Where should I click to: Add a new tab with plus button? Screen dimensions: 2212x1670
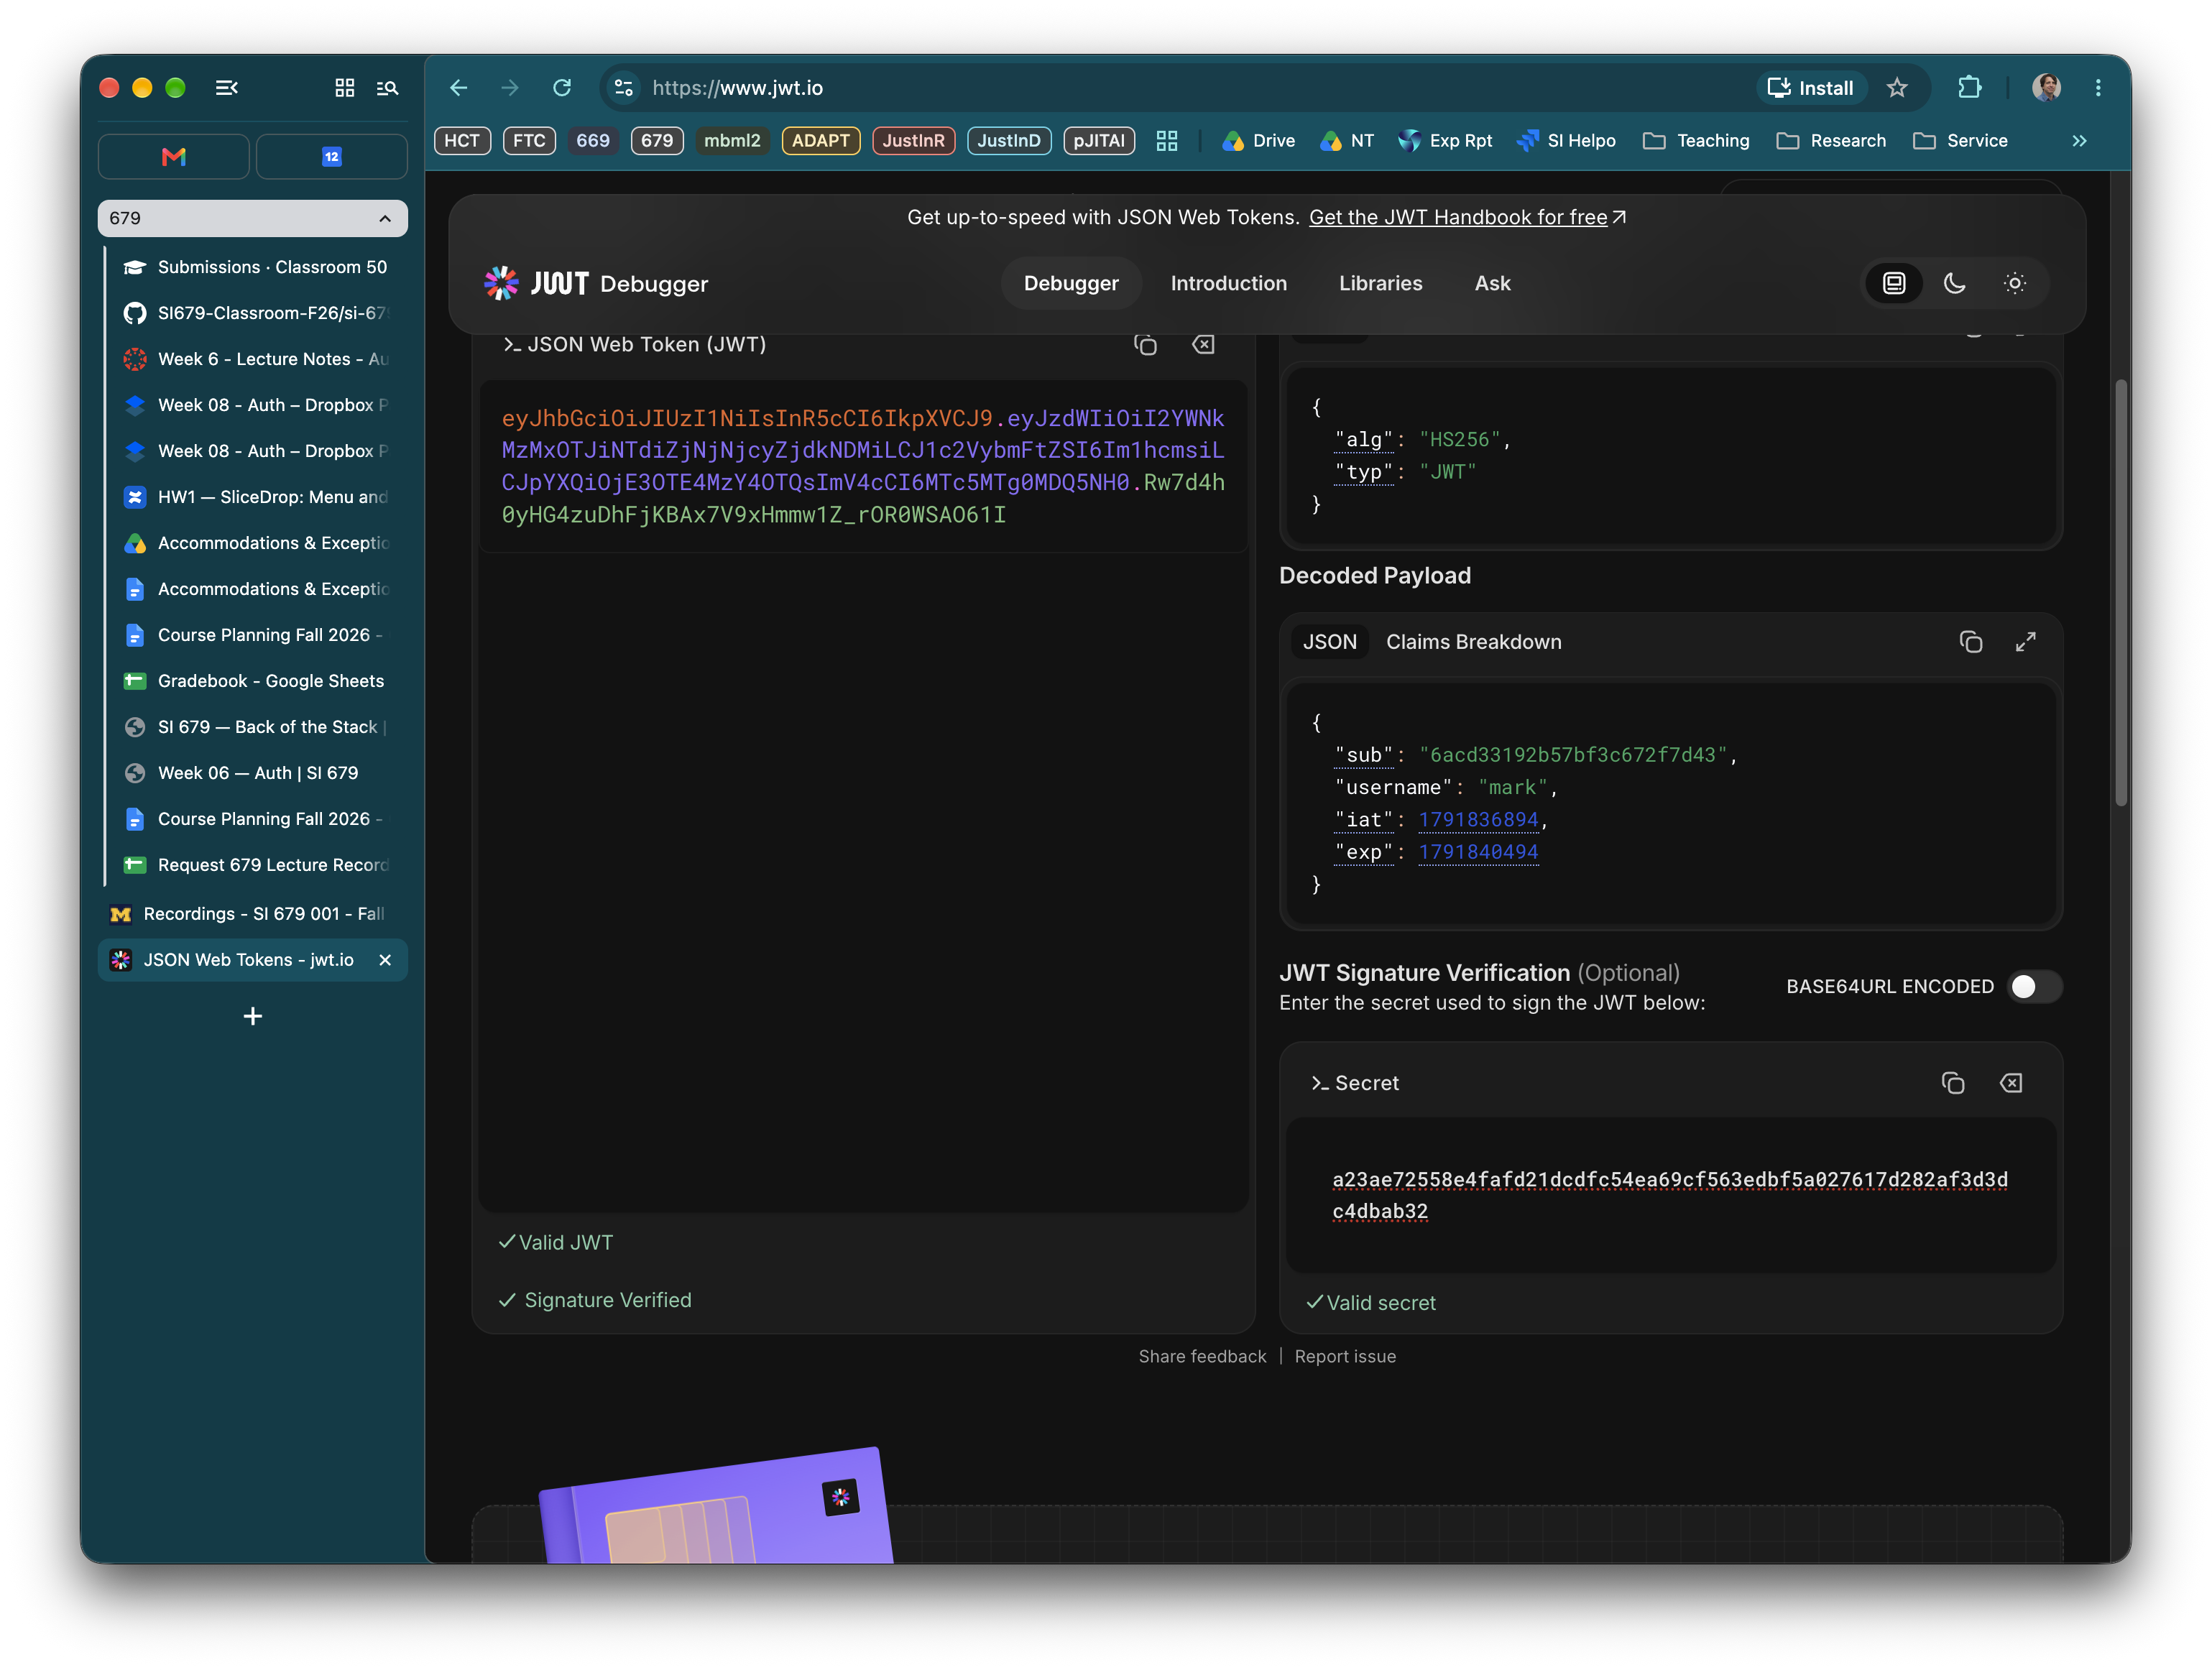coord(253,1016)
